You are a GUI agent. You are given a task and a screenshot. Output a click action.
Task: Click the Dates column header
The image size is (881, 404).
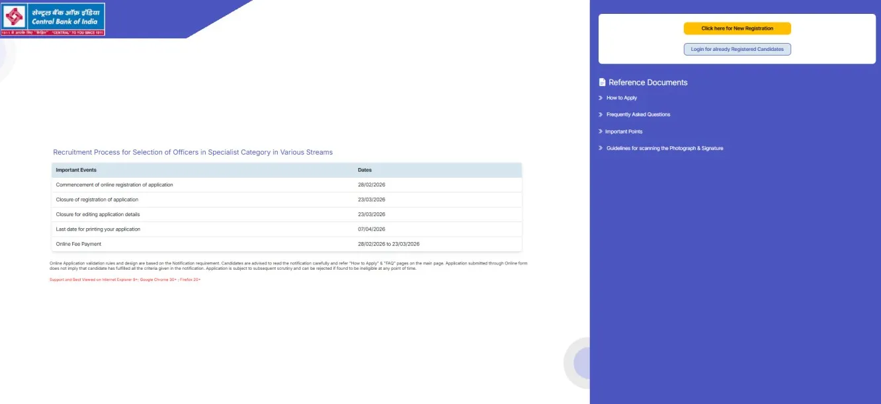pyautogui.click(x=364, y=170)
